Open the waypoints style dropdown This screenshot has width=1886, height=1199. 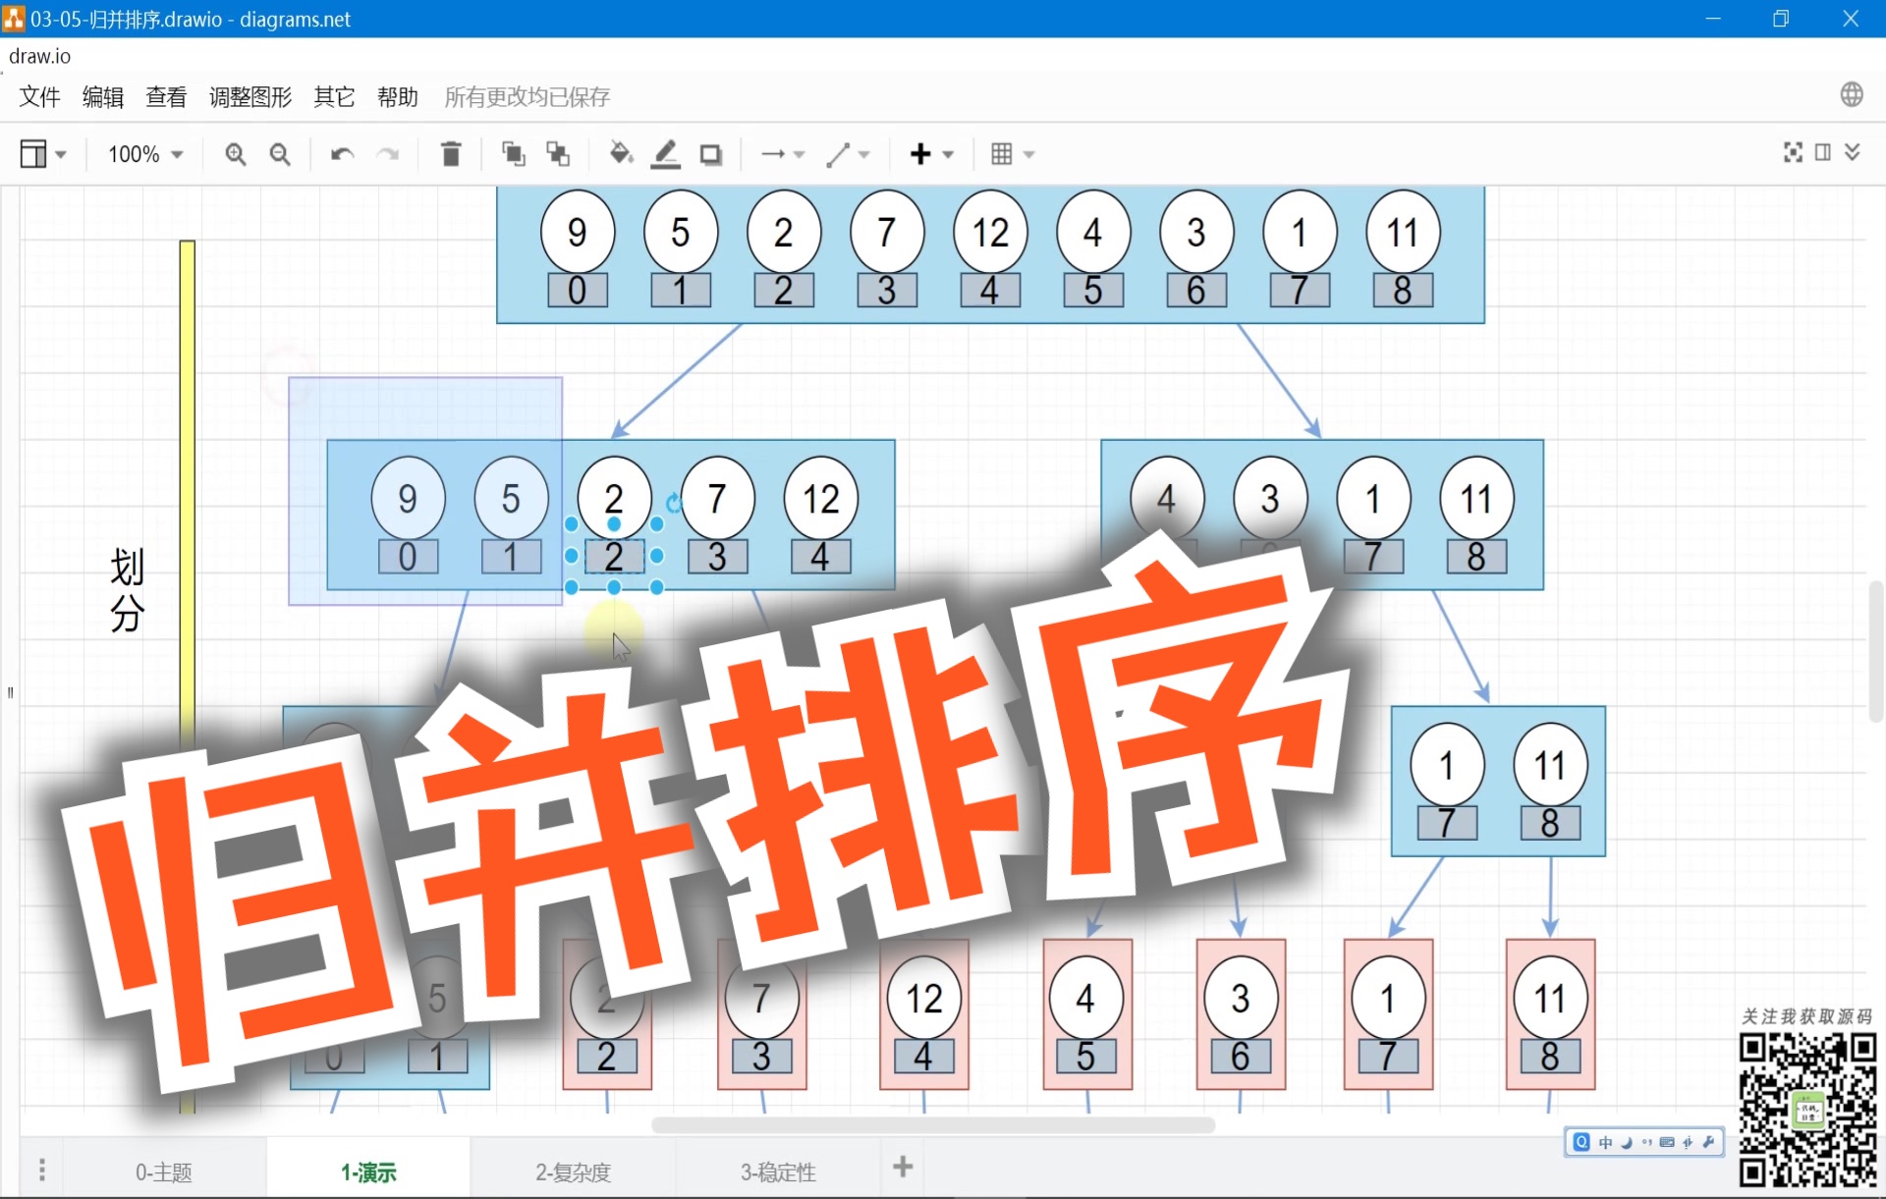(x=848, y=154)
